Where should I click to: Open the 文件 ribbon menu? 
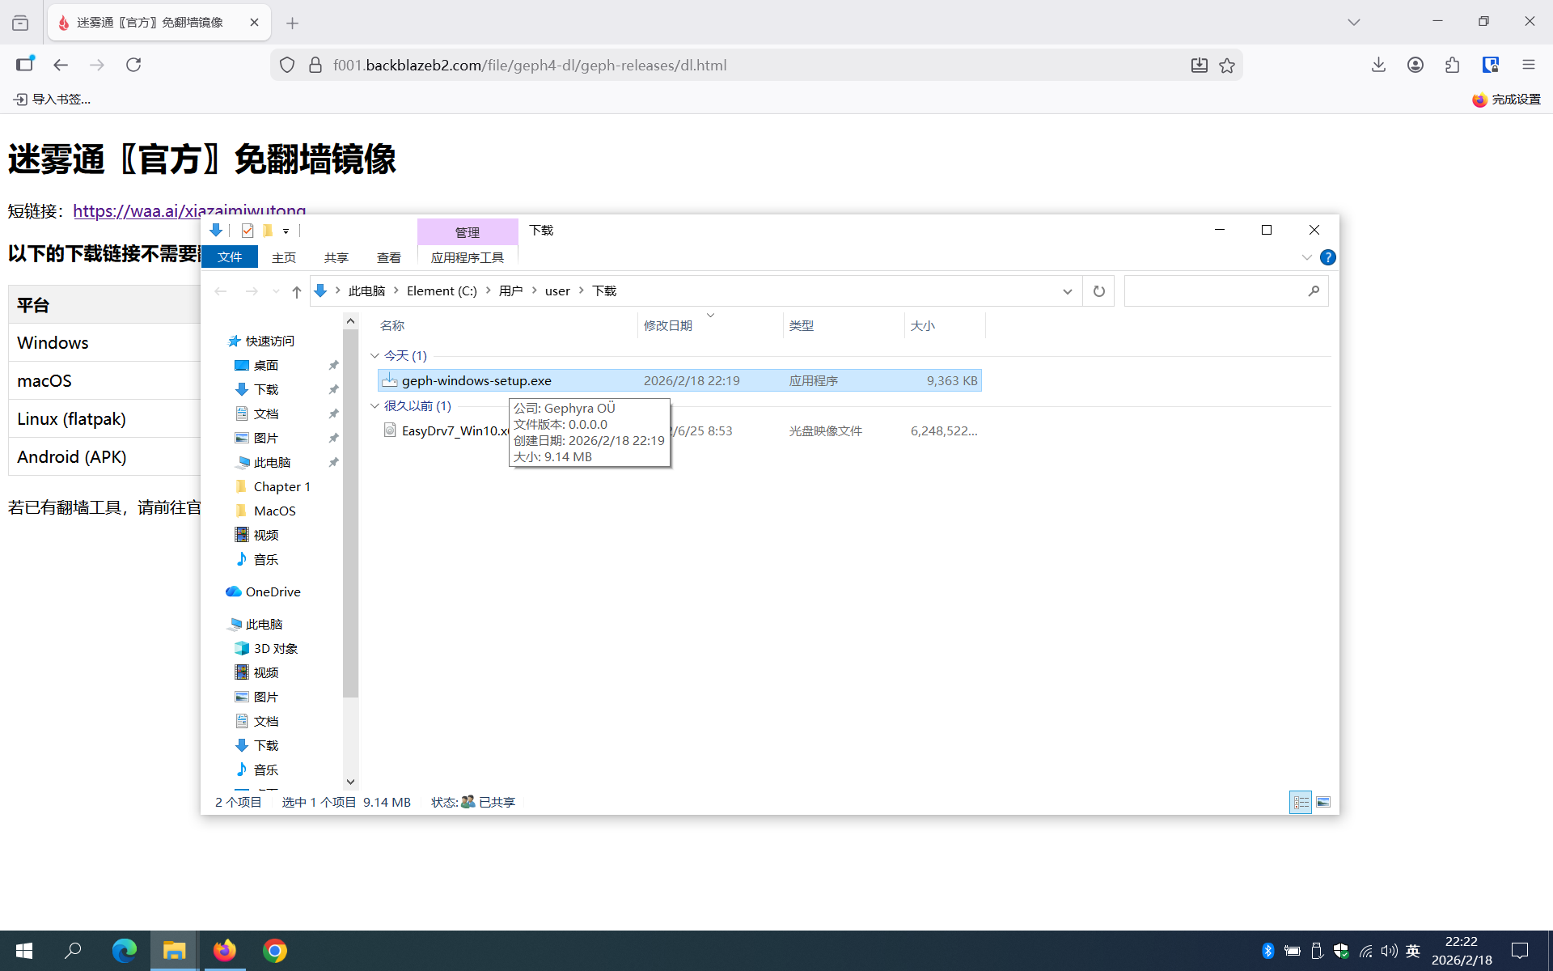230,257
